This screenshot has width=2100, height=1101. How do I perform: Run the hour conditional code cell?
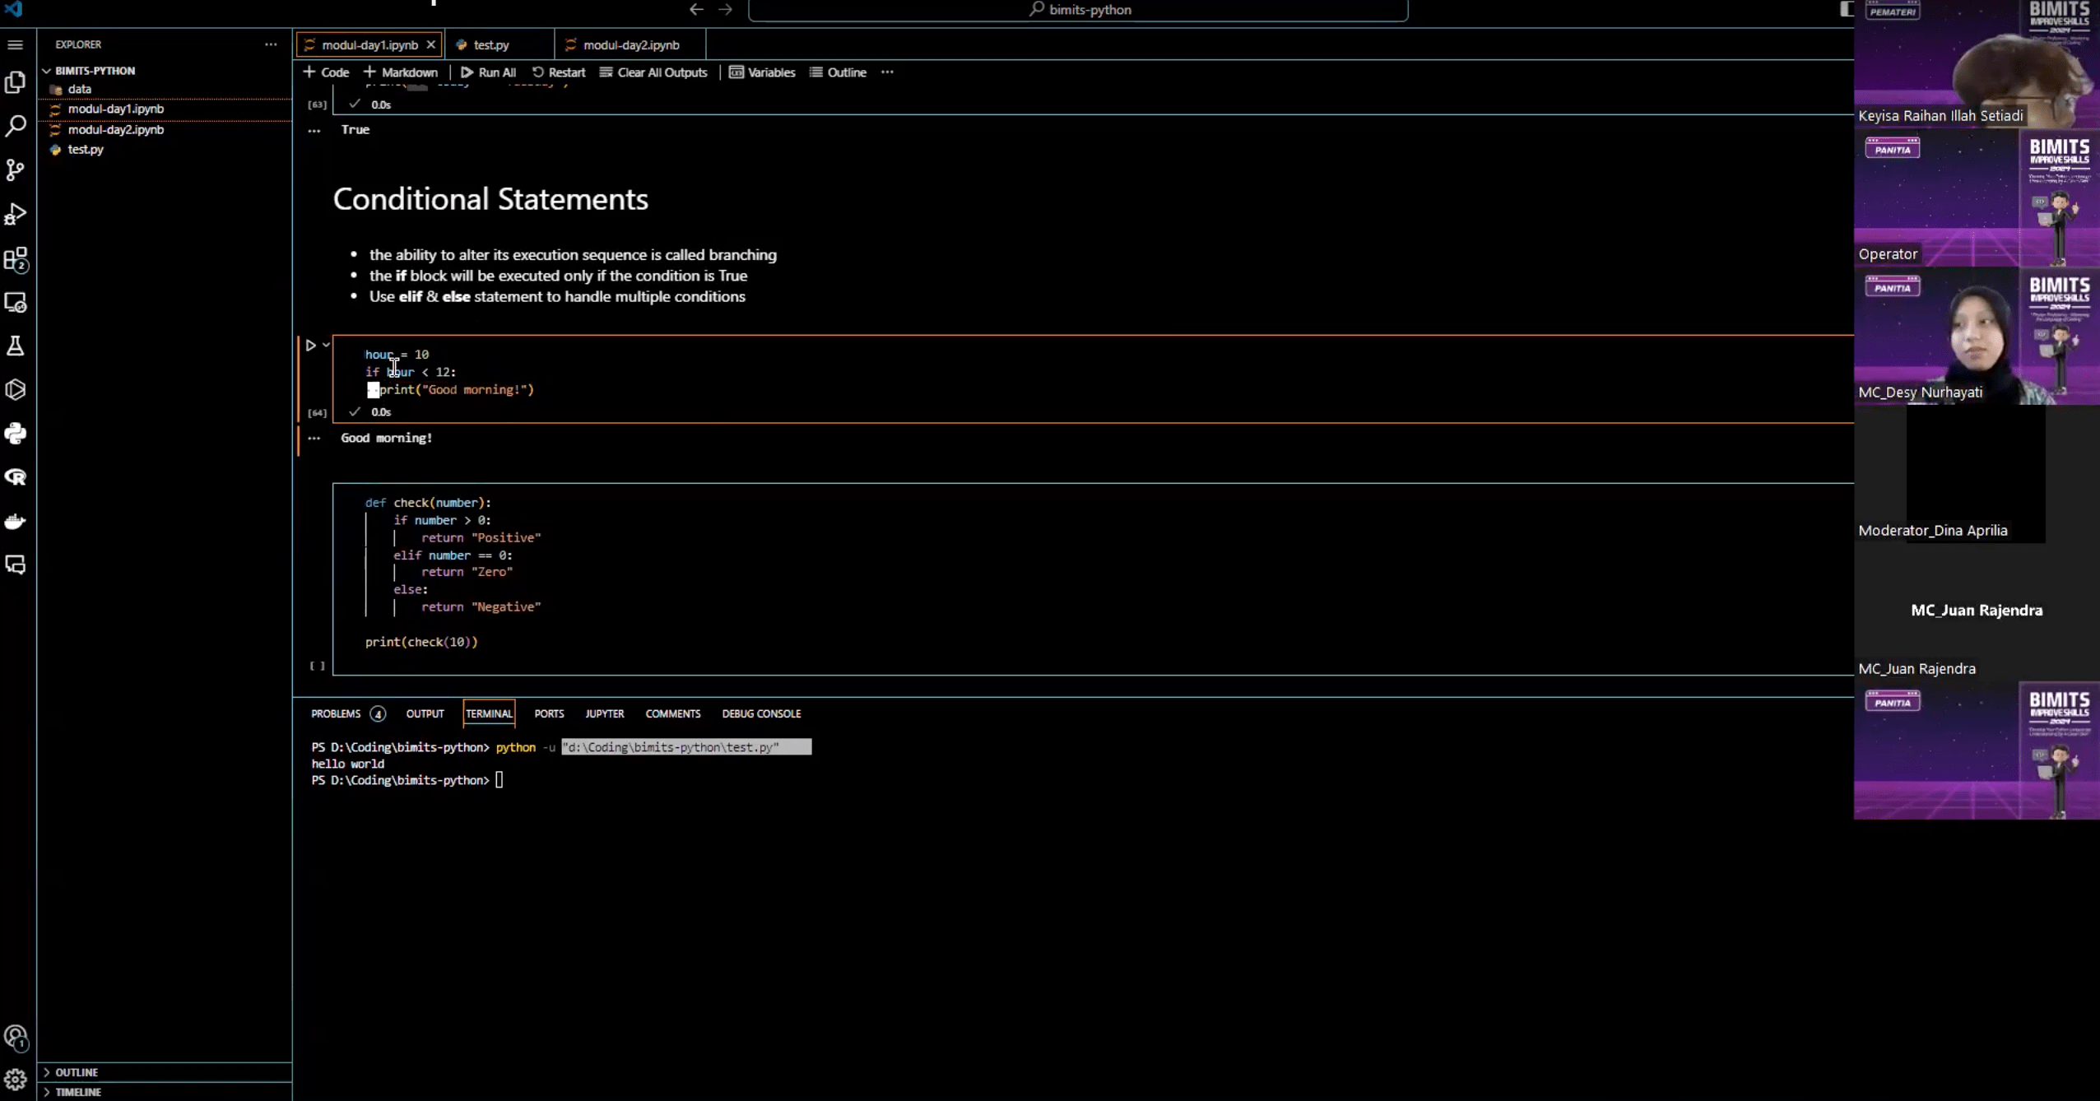pyautogui.click(x=311, y=346)
